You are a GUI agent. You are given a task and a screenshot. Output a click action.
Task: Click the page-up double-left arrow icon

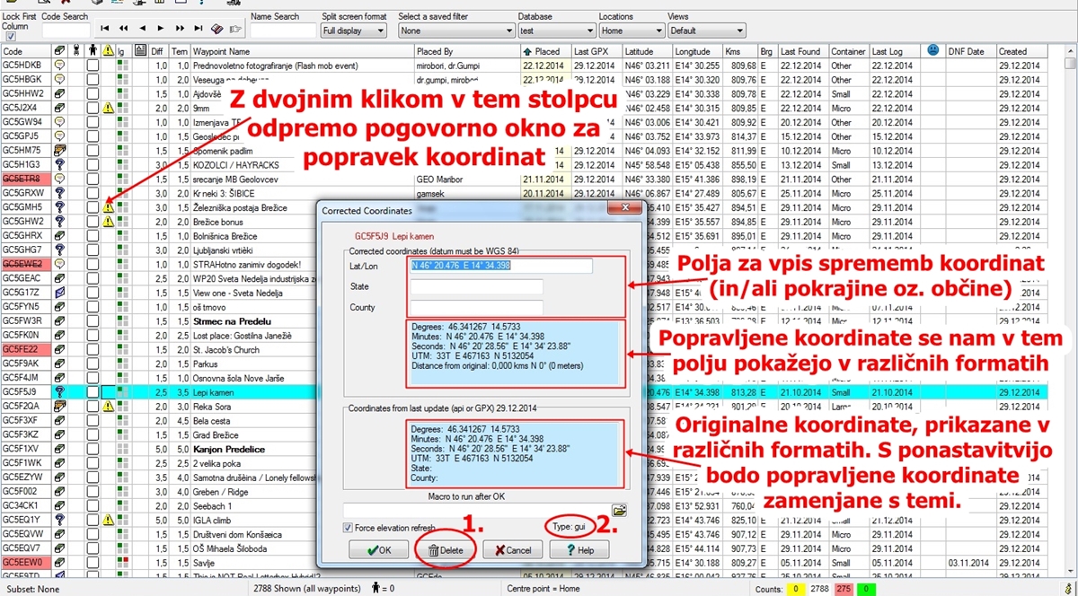click(x=124, y=30)
